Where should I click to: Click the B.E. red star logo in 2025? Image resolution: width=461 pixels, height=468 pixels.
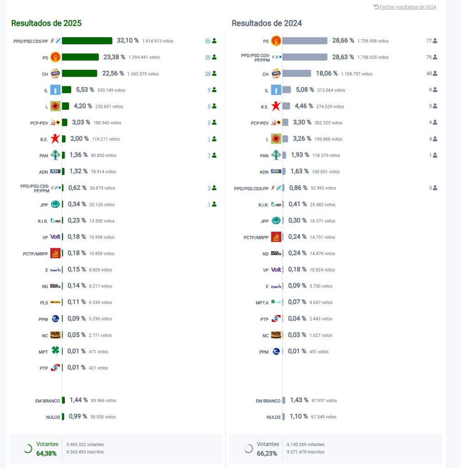click(55, 139)
